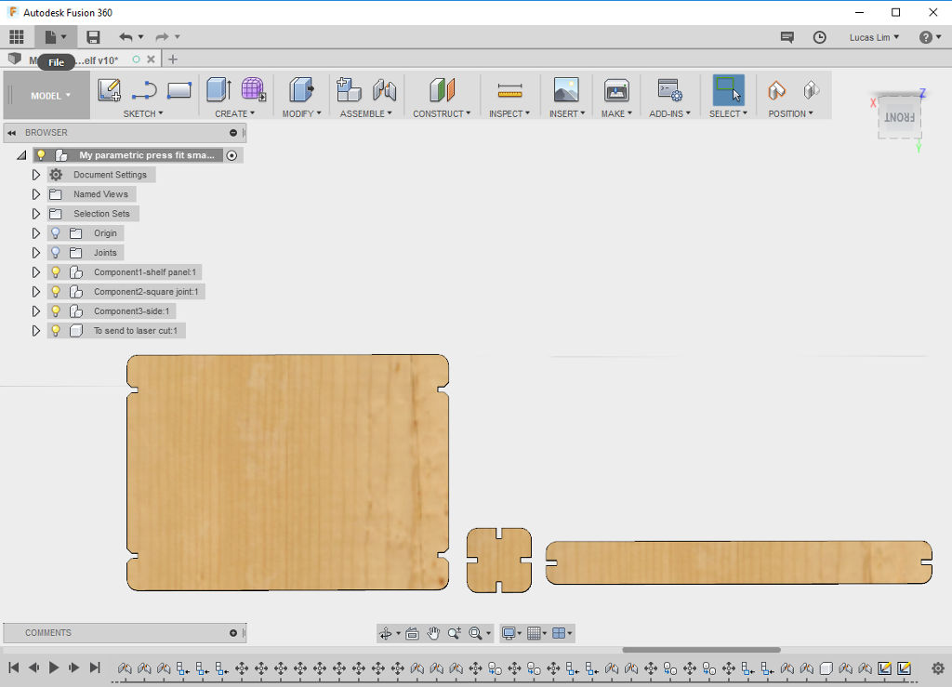Click the Measure tool under Inspect

(510, 90)
